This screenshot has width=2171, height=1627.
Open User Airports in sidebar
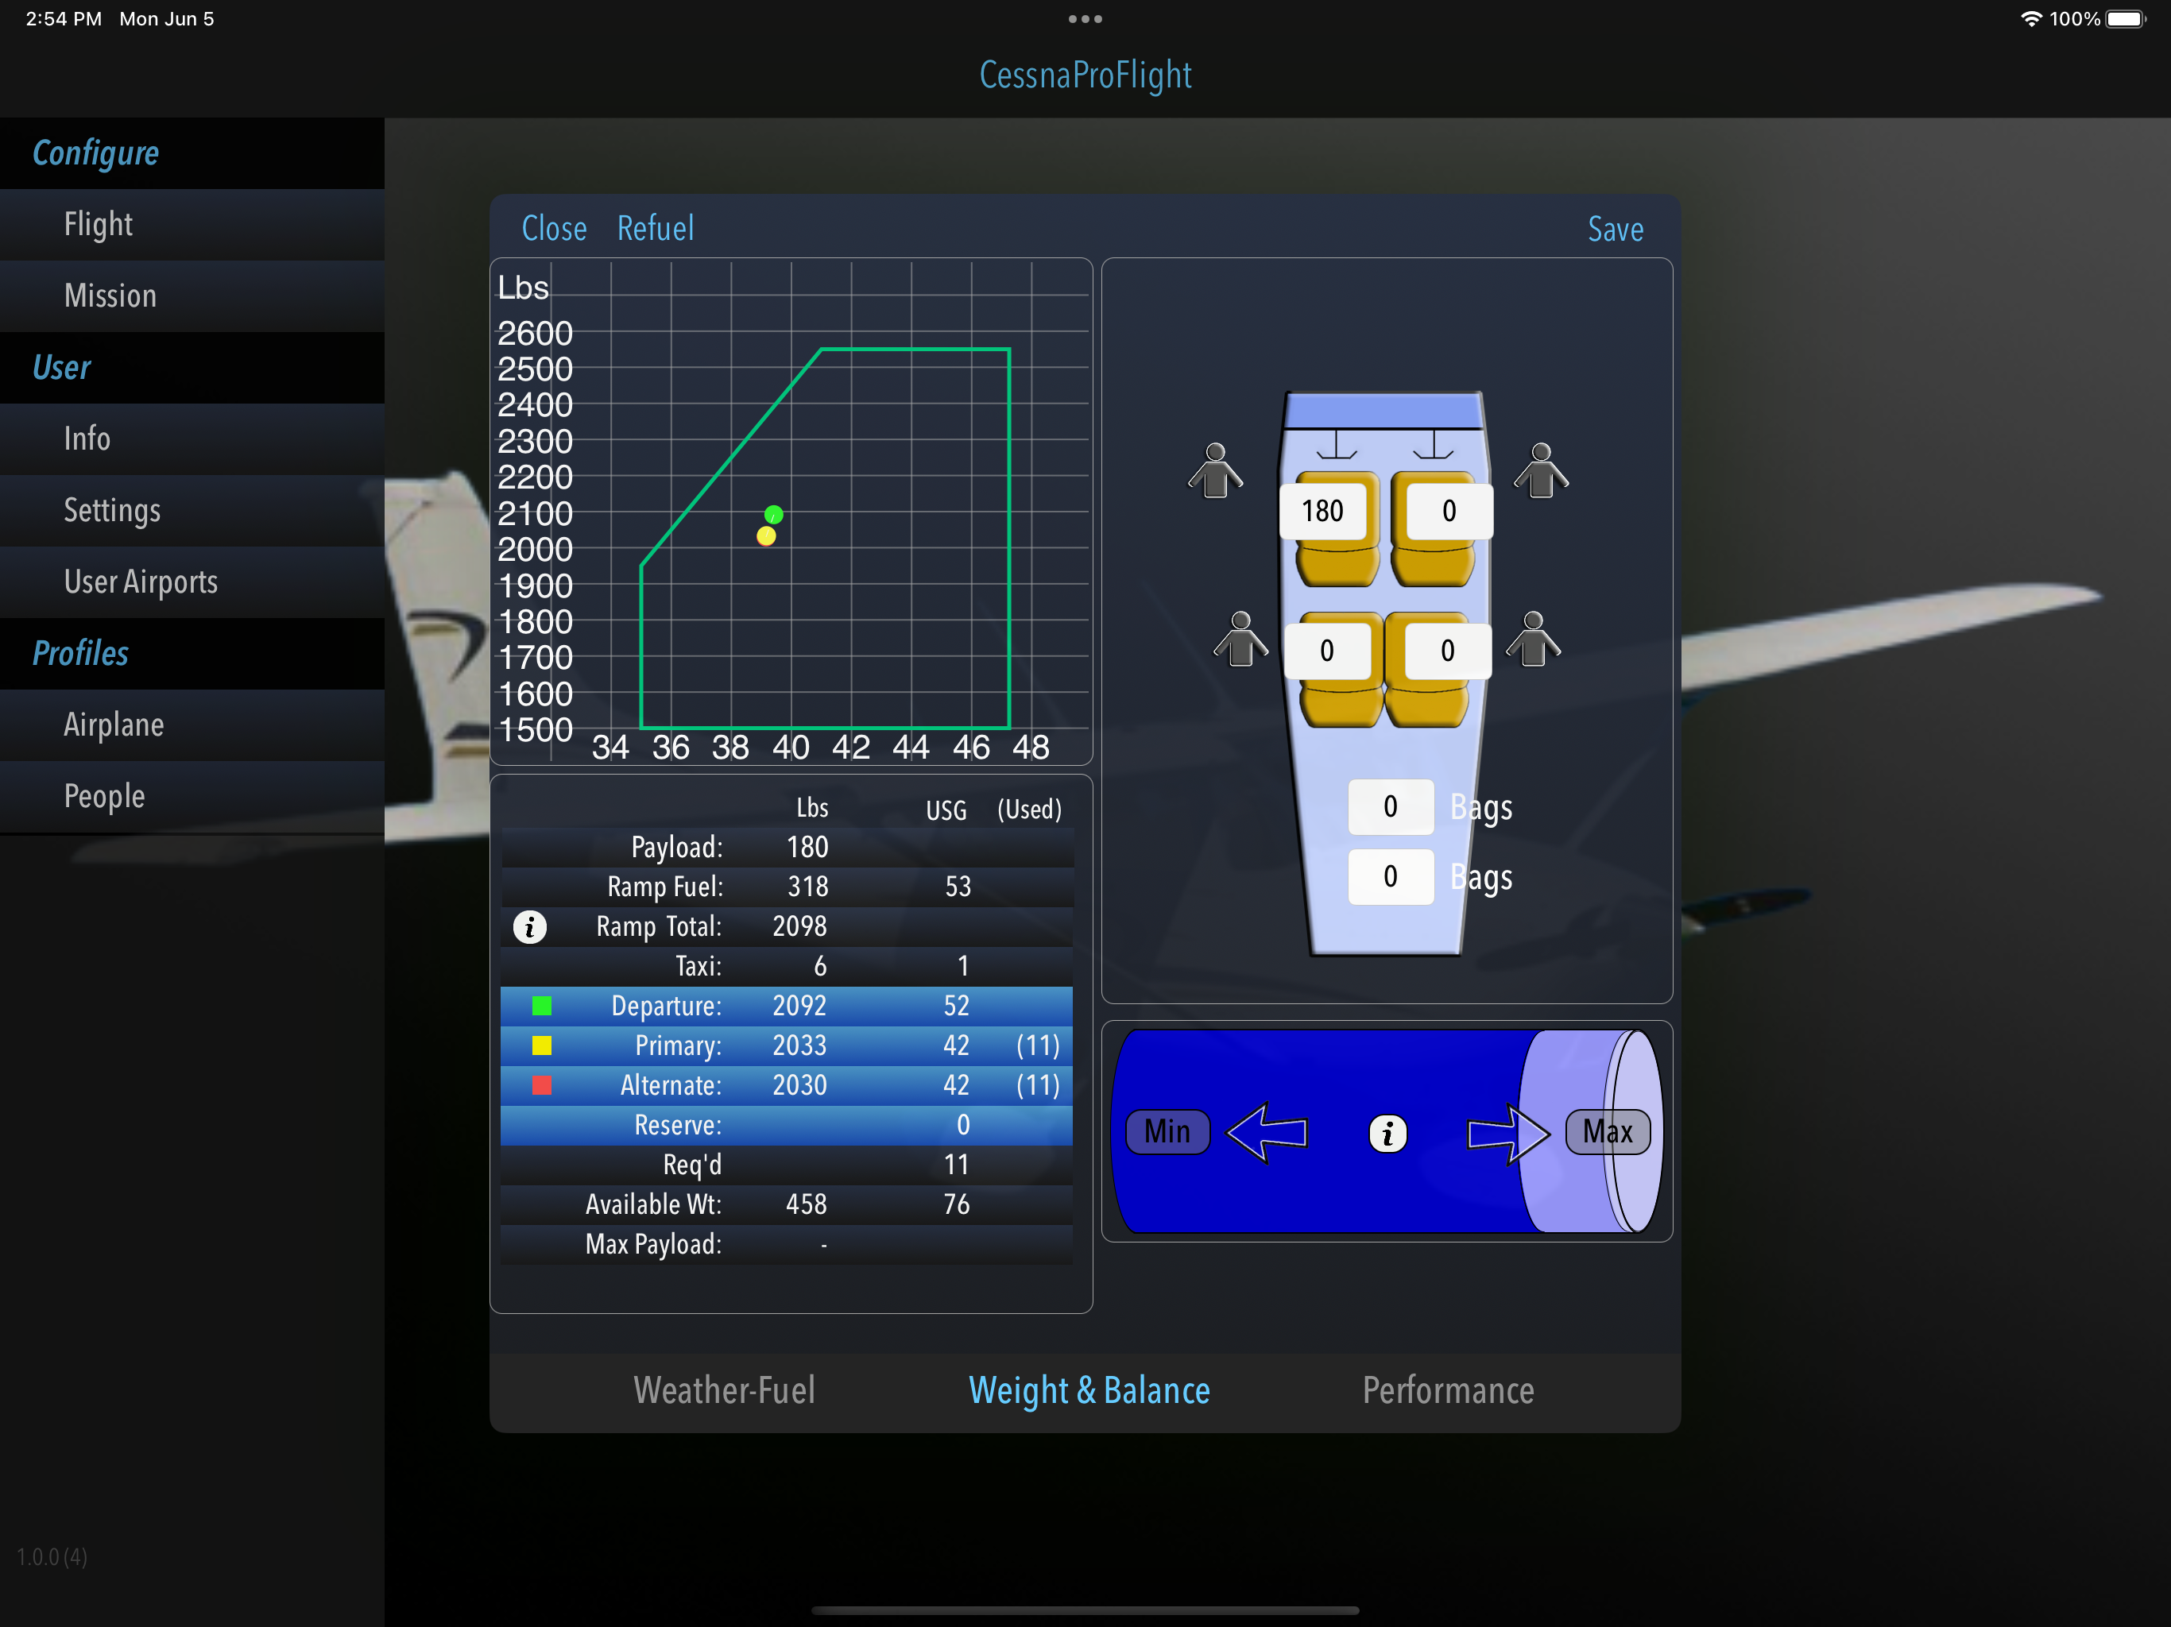tap(141, 582)
